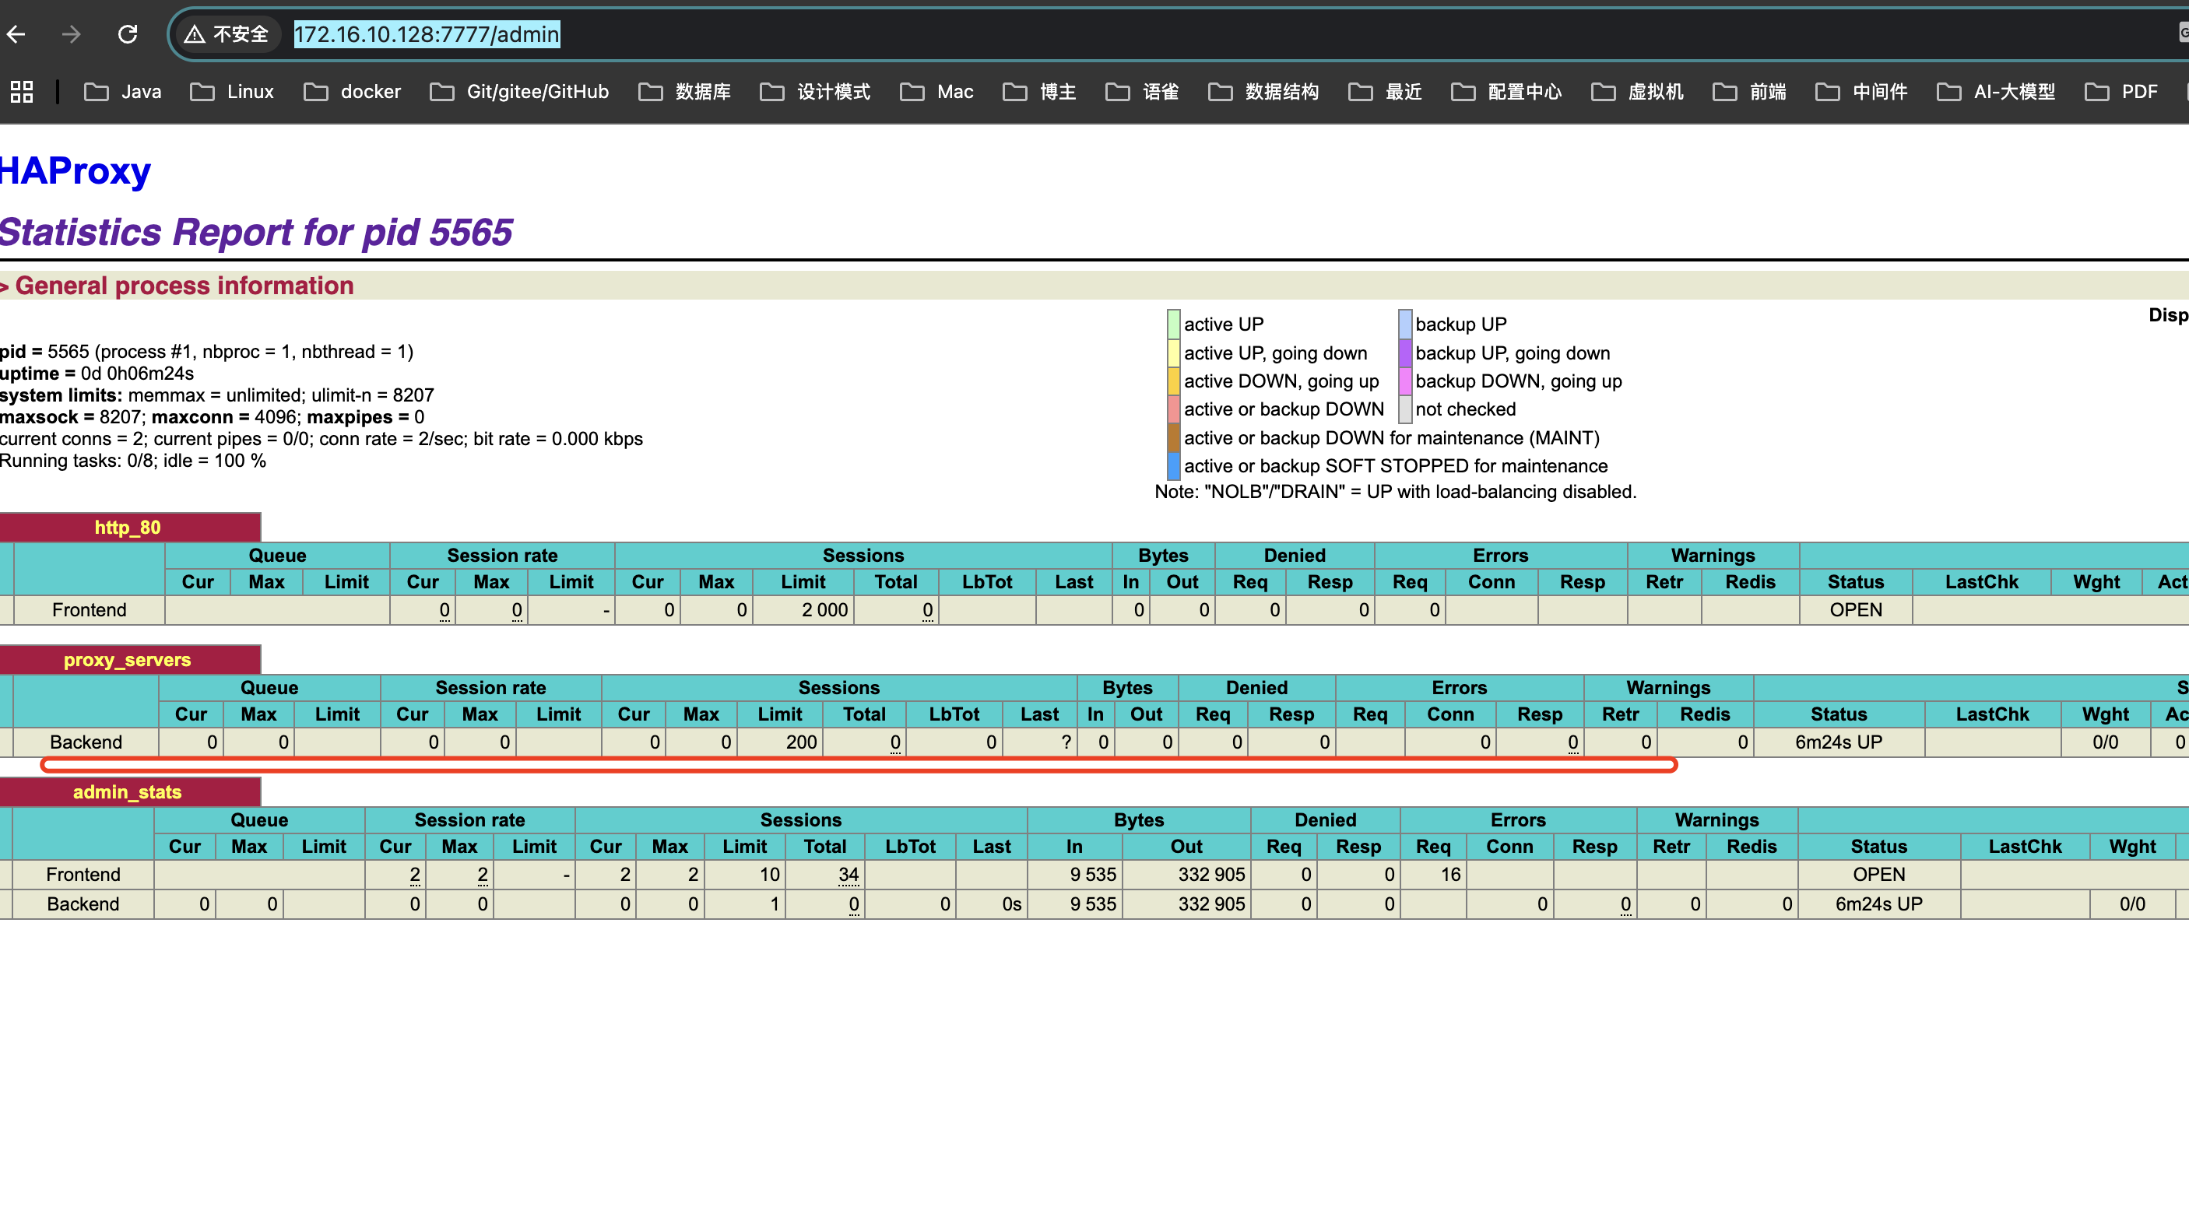Image resolution: width=2189 pixels, height=1214 pixels.
Task: Open the Chrome apps grid
Action: [x=22, y=92]
